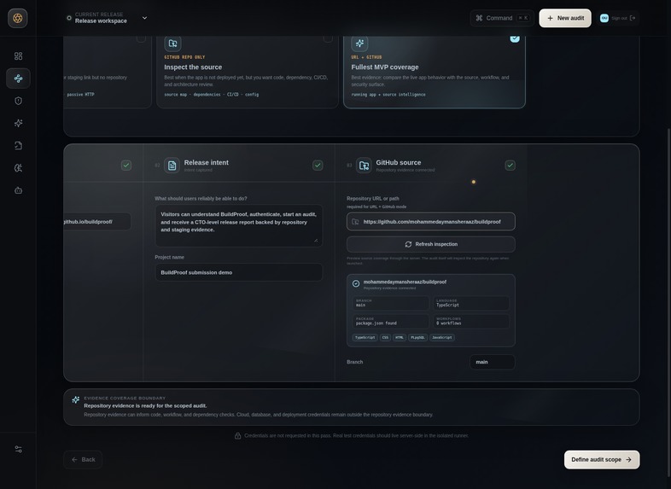Image resolution: width=671 pixels, height=489 pixels.
Task: Click the orange progress dot under GitHub source
Action: coord(473,182)
